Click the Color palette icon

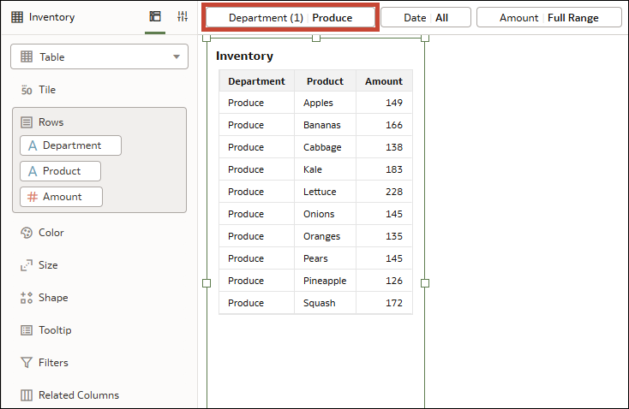tap(26, 233)
